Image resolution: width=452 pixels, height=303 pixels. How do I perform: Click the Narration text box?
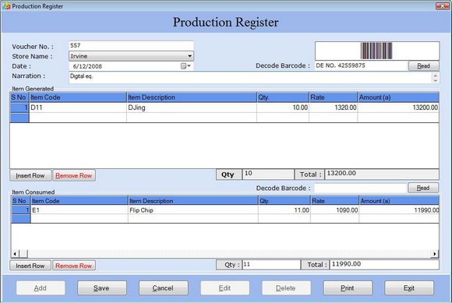250,78
